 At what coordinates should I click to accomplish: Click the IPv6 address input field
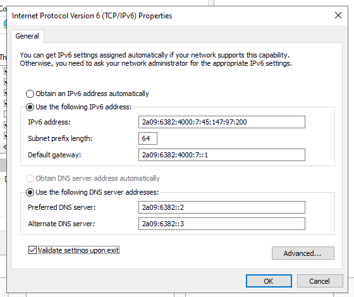tap(222, 122)
